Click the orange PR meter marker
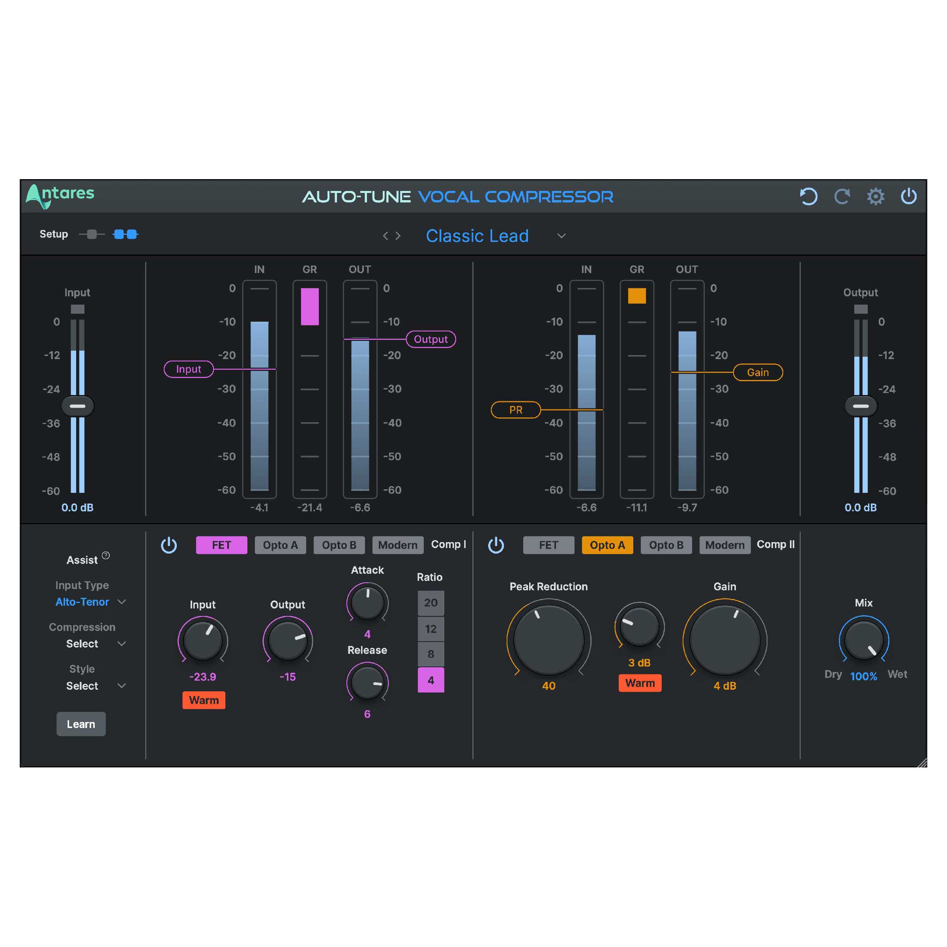This screenshot has width=947, height=947. coord(516,410)
